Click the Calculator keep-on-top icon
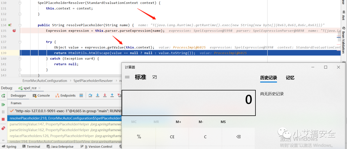This screenshot has height=149, width=347. point(155,77)
